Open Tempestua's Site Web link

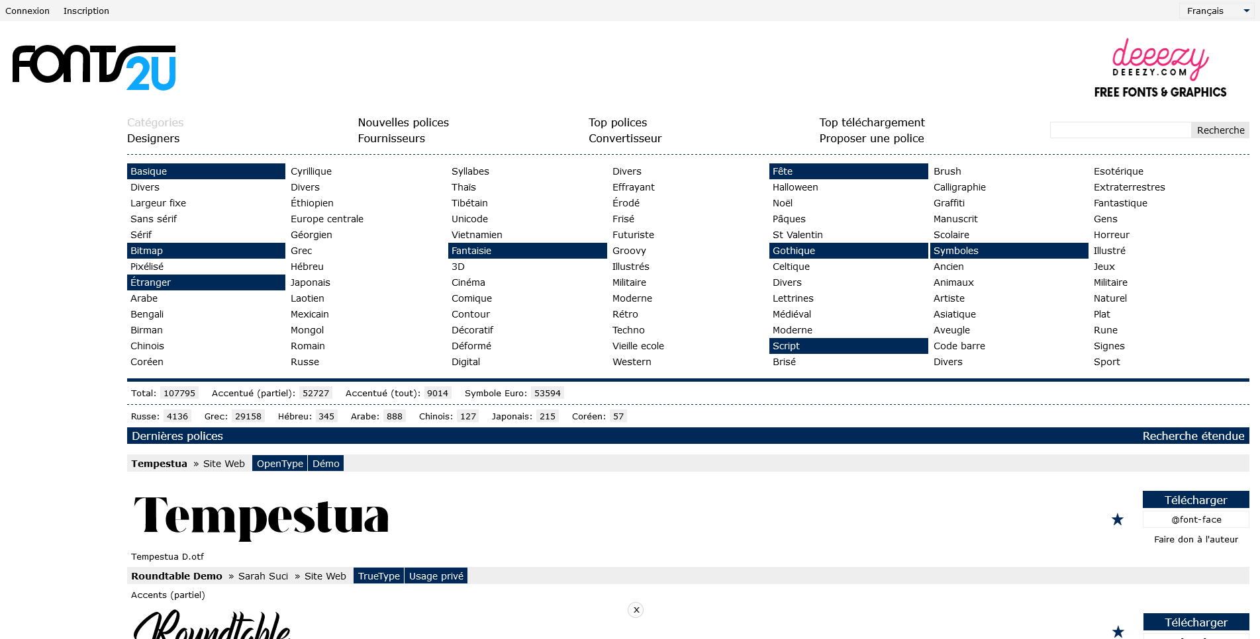click(x=224, y=464)
